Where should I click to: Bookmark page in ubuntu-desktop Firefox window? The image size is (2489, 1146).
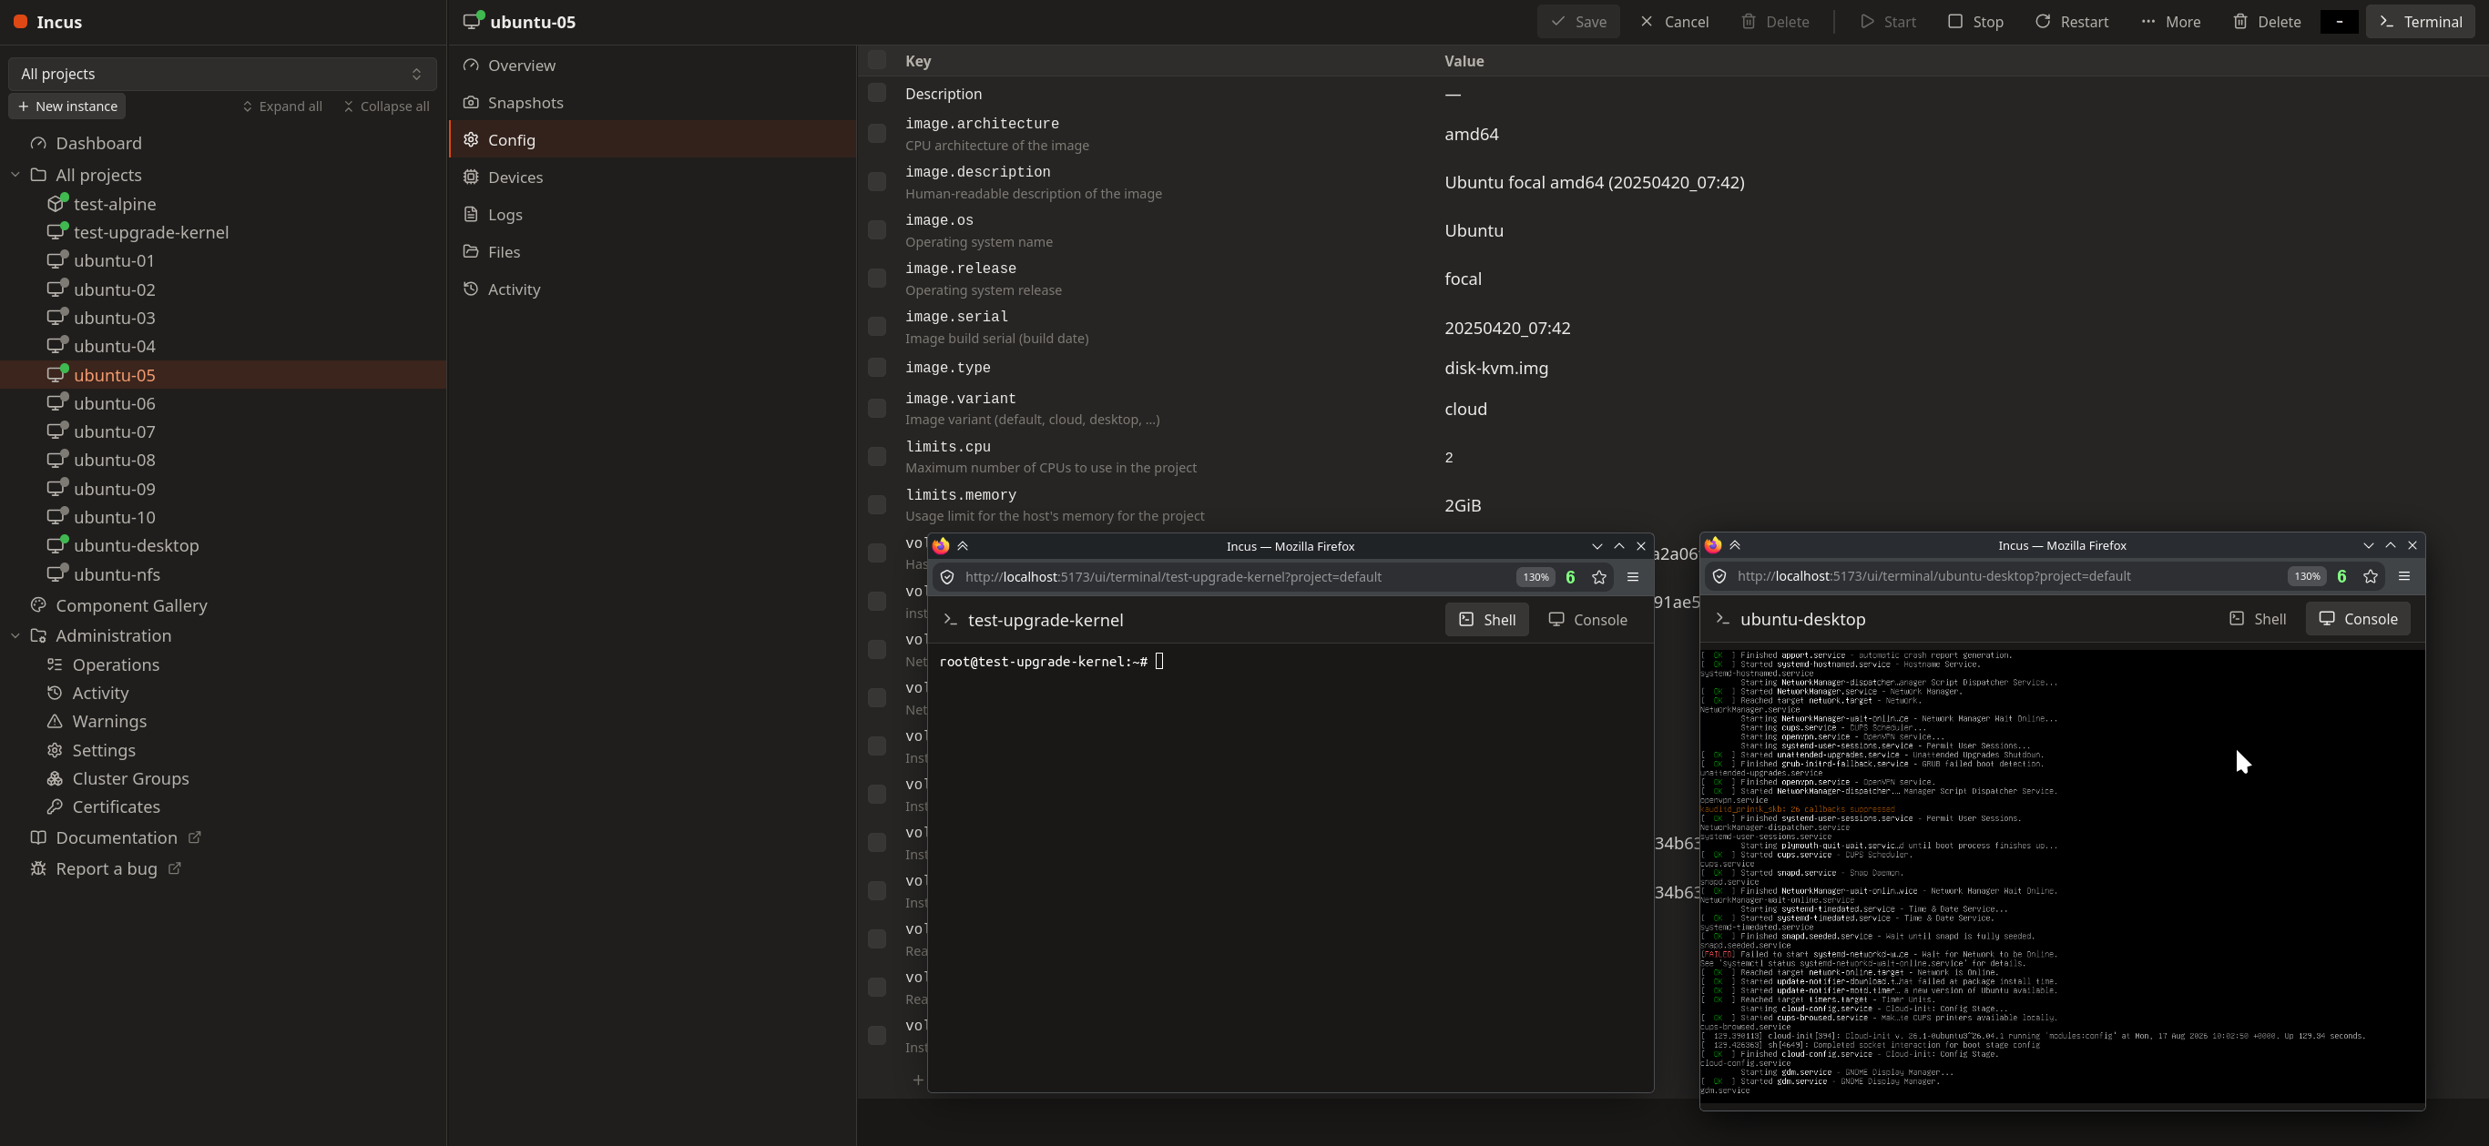pyautogui.click(x=2371, y=576)
